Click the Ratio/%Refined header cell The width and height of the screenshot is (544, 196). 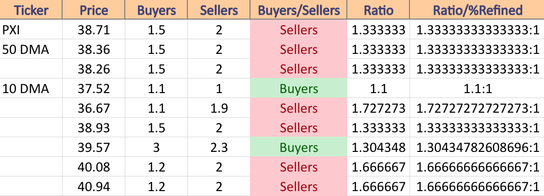click(x=476, y=10)
